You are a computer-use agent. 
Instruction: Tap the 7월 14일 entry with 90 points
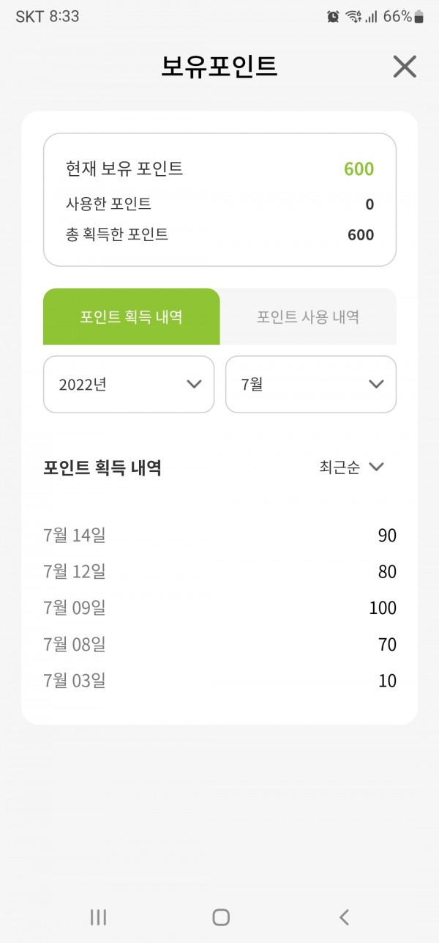[219, 536]
